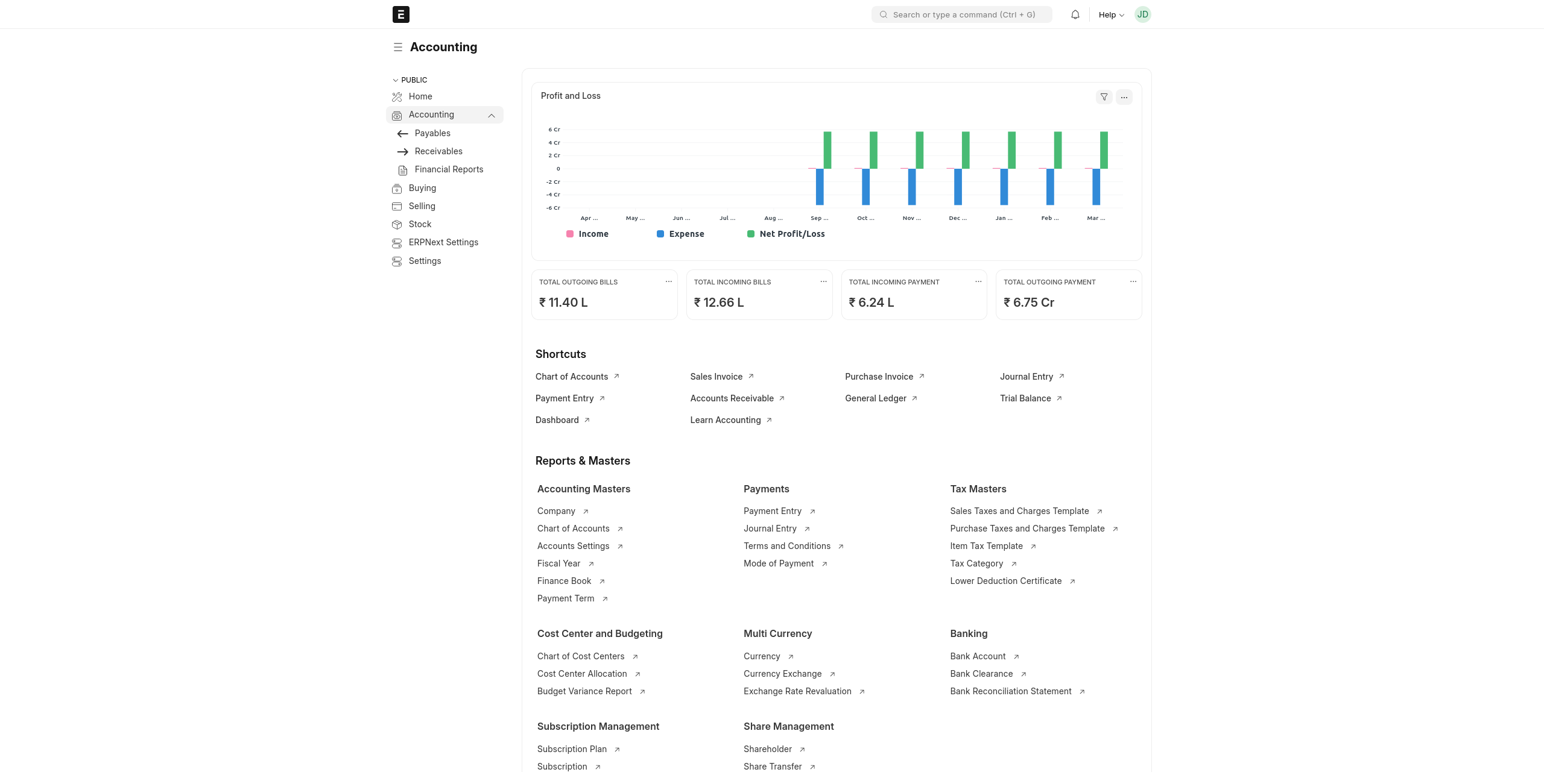Open the Total Outgoing Bills card menu
This screenshot has width=1544, height=775.
[668, 281]
